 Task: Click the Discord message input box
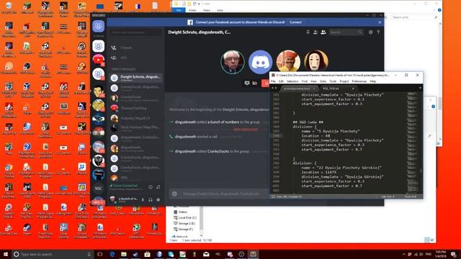(220, 194)
